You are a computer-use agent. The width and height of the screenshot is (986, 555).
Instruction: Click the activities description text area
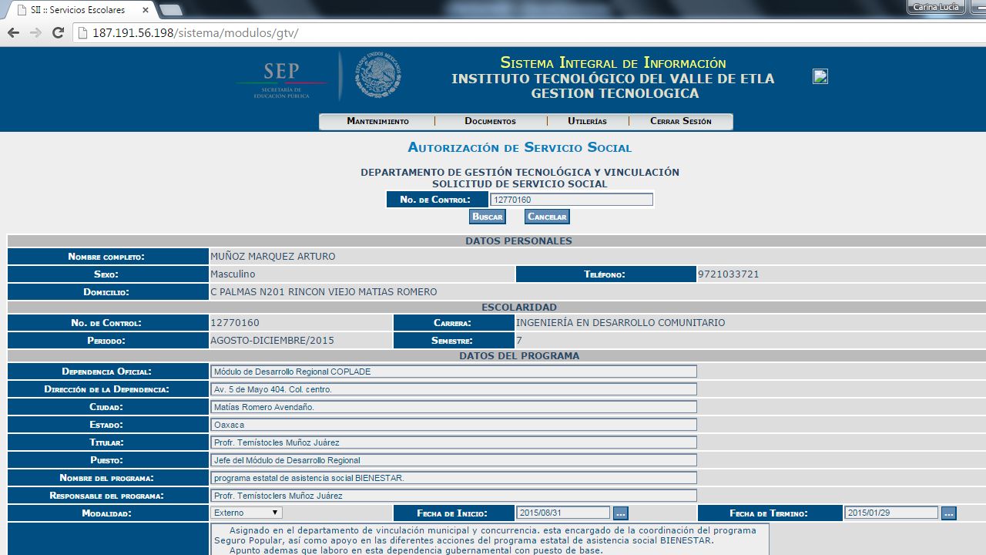(x=490, y=539)
